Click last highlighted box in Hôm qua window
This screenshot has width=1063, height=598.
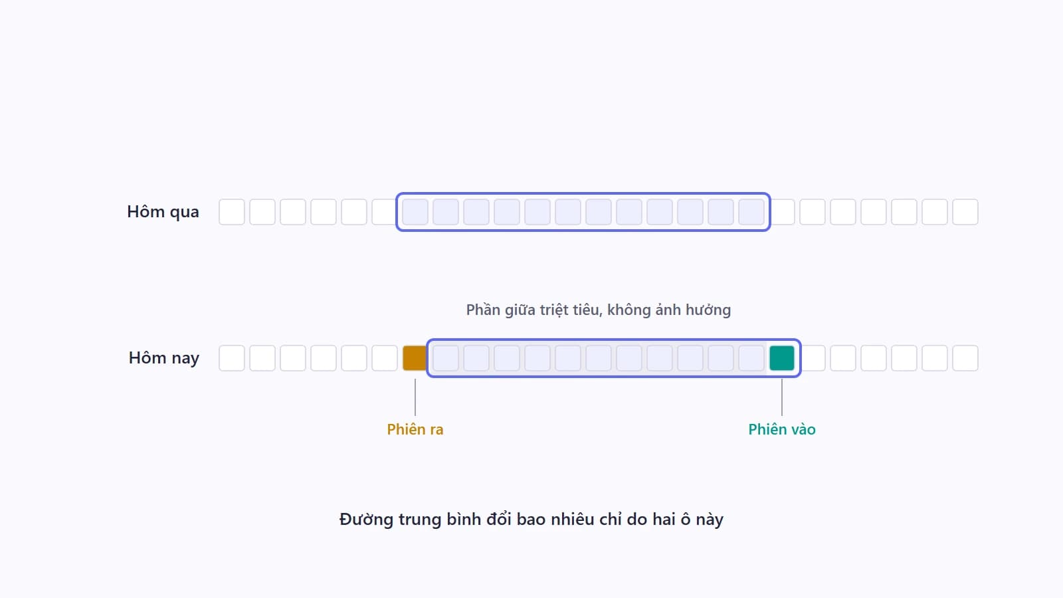point(751,212)
